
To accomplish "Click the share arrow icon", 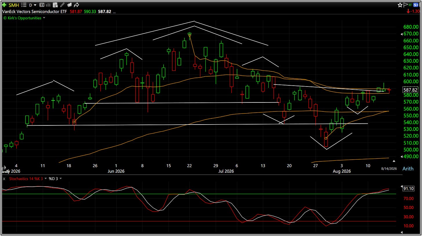I will click(x=77, y=5).
